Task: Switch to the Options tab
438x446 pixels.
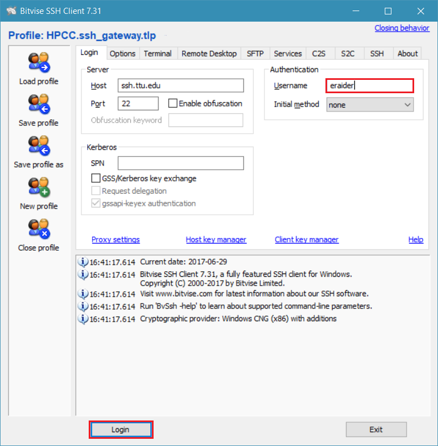Action: (x=123, y=53)
